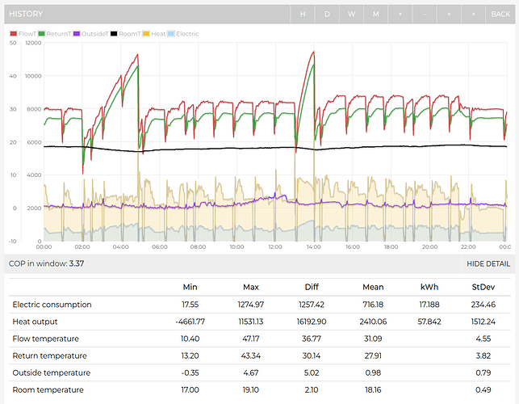Click Flow temperature max value 47.17
This screenshot has width=519, height=404.
251,339
